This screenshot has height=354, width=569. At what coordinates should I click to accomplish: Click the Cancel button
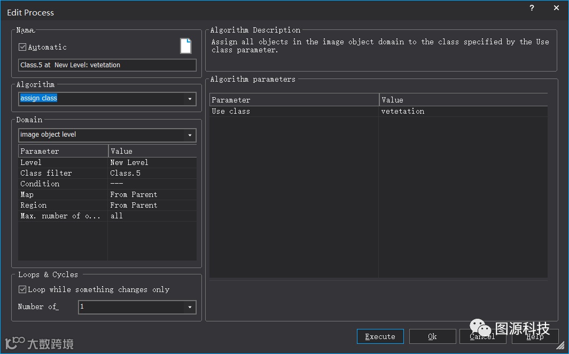tap(482, 336)
